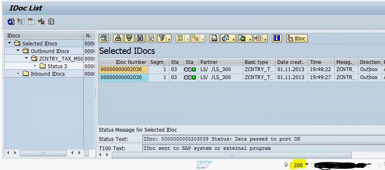Open the dropdown arrow next to 200
This screenshot has height=170, width=385.
tap(306, 165)
